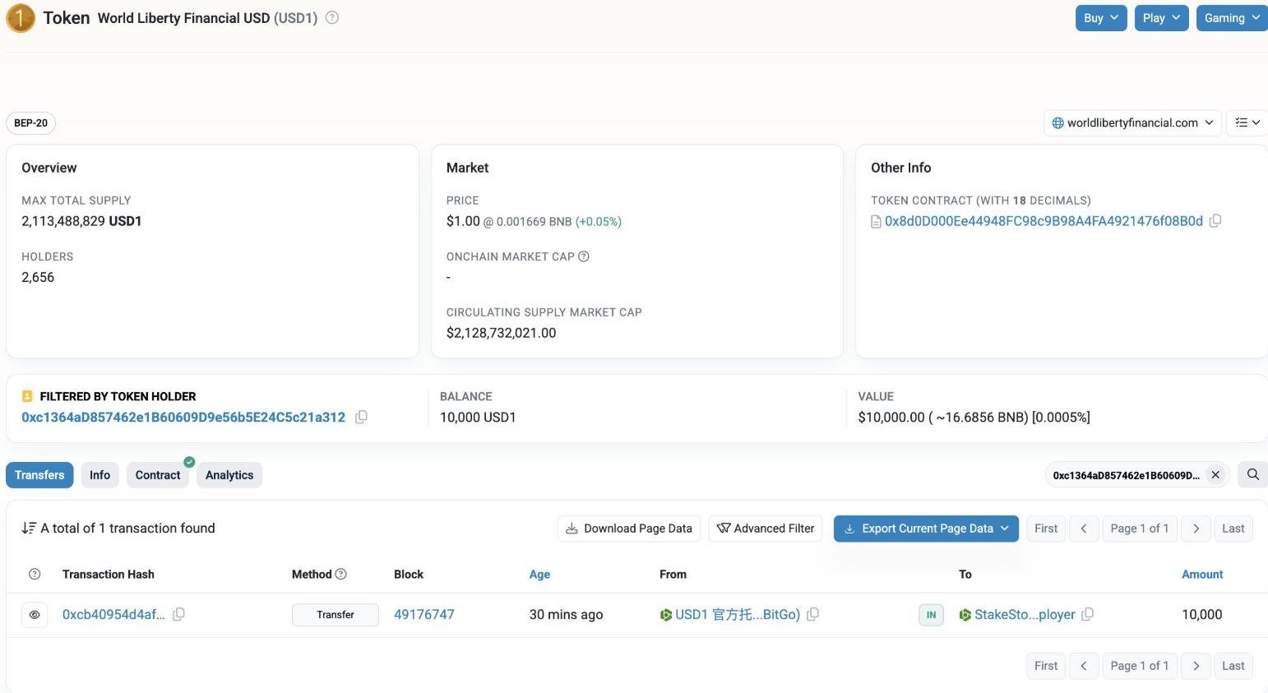Open transaction hash 0xcb40954d4af link
The height and width of the screenshot is (693, 1268).
click(x=113, y=614)
